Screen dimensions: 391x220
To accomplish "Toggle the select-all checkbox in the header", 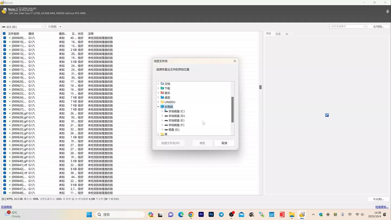I will (x=4, y=34).
